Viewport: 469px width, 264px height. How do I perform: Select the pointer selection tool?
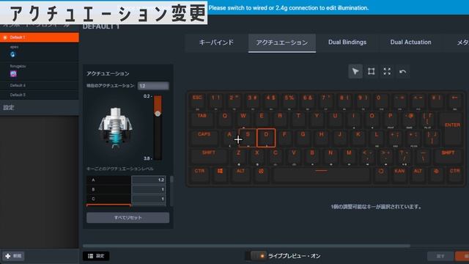(355, 72)
